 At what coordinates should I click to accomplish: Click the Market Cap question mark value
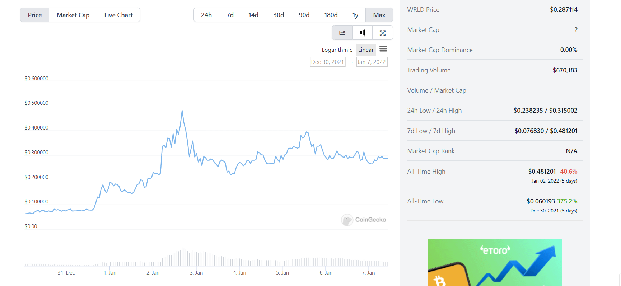[x=576, y=30]
